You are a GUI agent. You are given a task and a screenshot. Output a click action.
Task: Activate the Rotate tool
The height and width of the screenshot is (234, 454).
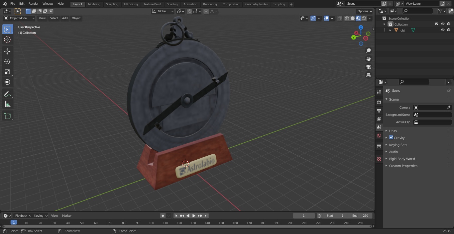tap(7, 61)
